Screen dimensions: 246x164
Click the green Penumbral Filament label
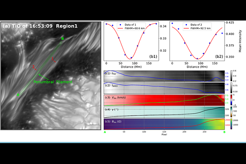[52, 82]
